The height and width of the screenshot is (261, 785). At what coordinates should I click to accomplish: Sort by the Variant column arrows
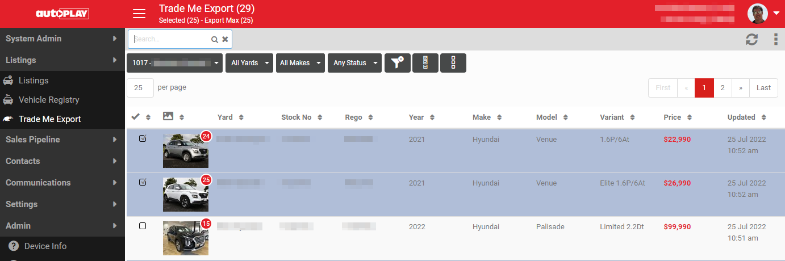tap(632, 117)
